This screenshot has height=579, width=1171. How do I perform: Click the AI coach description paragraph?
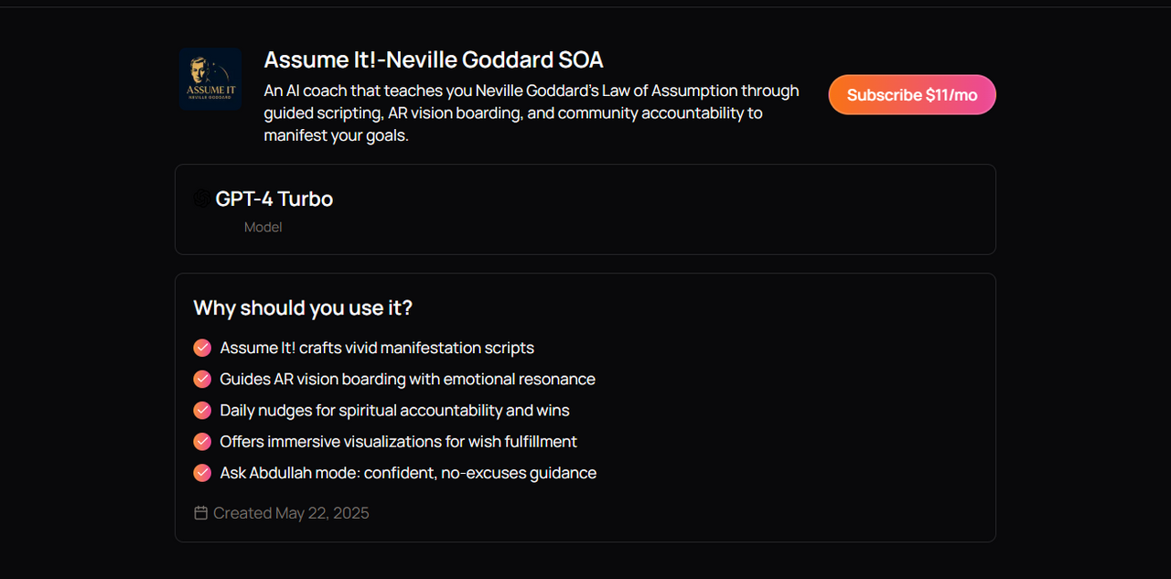pyautogui.click(x=532, y=113)
